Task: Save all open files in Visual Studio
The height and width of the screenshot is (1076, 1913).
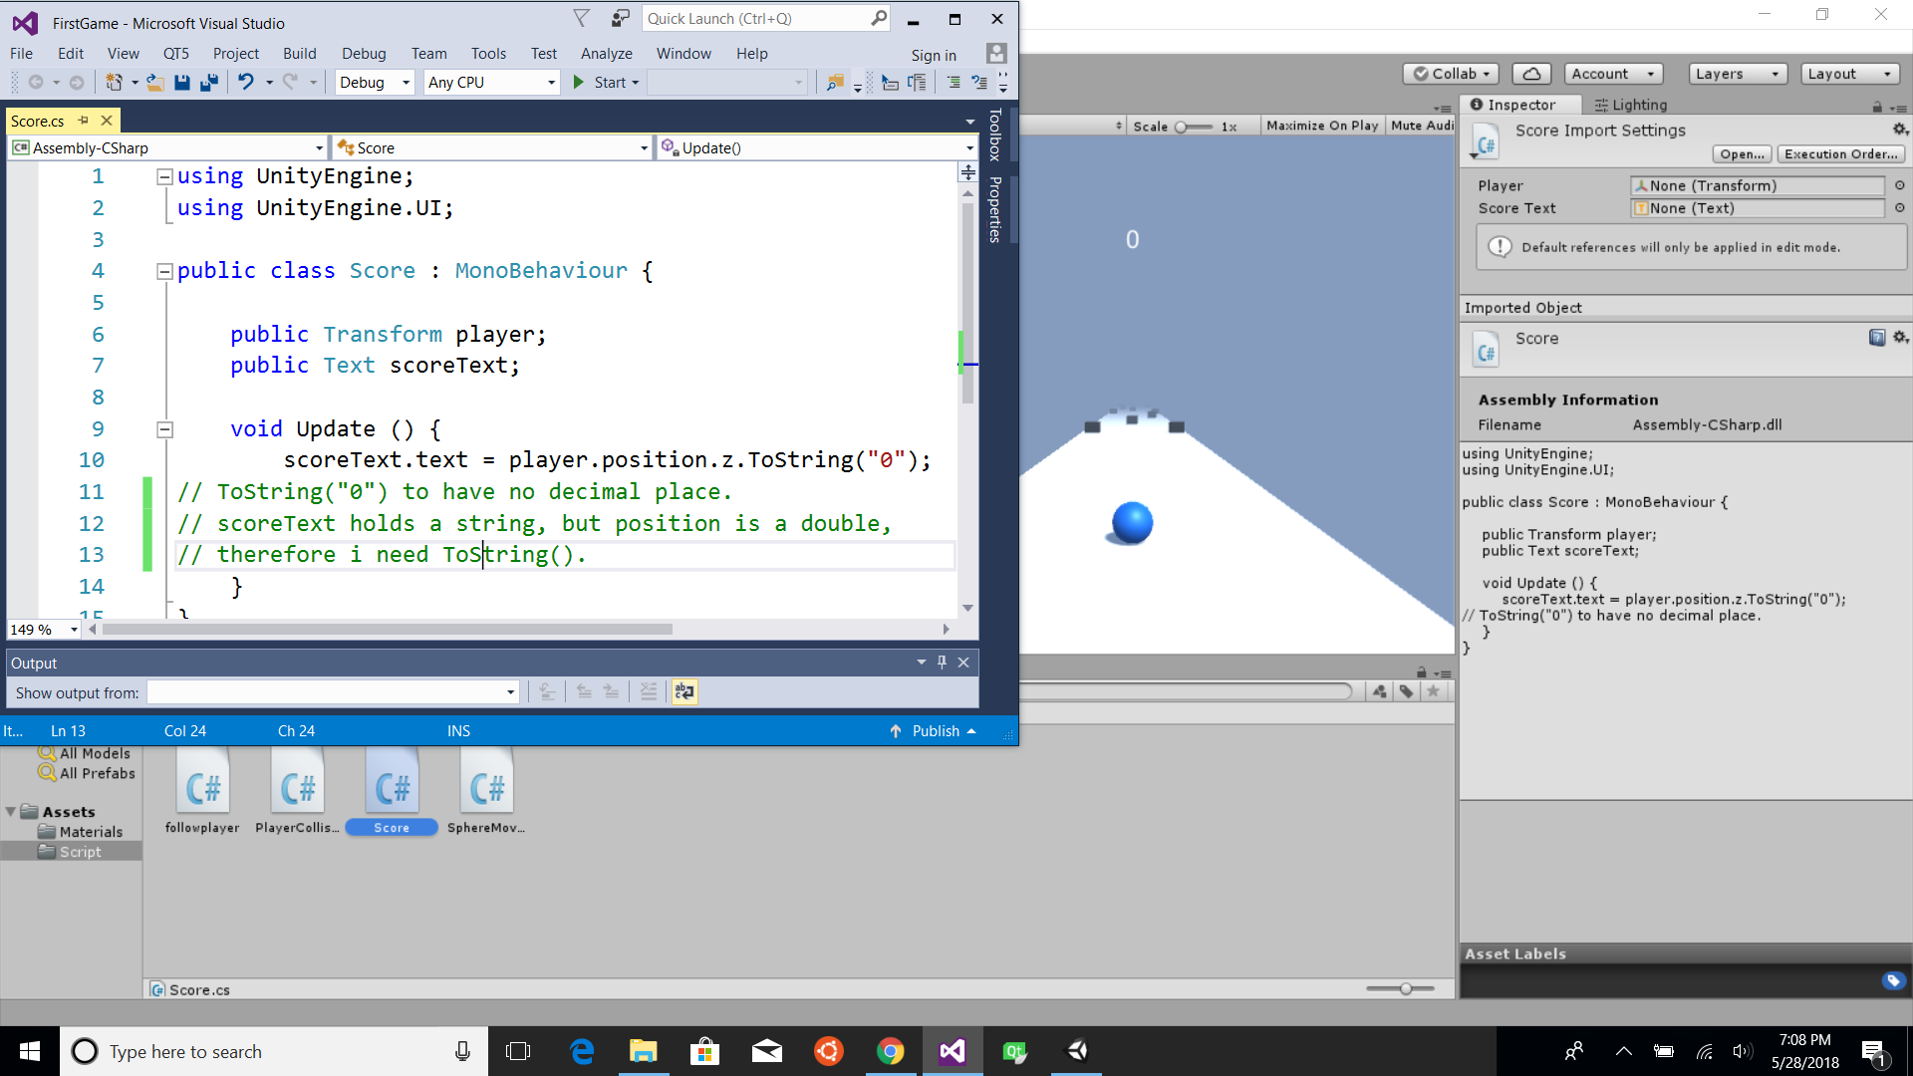Action: click(x=209, y=83)
